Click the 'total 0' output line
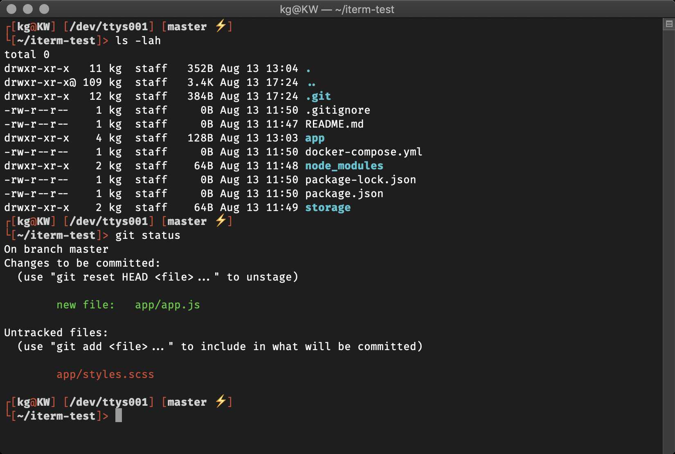 click(x=27, y=54)
